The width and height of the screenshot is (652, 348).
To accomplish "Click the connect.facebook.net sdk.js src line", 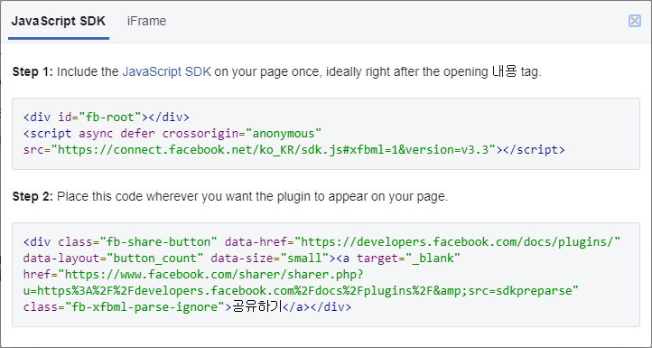I will [294, 150].
